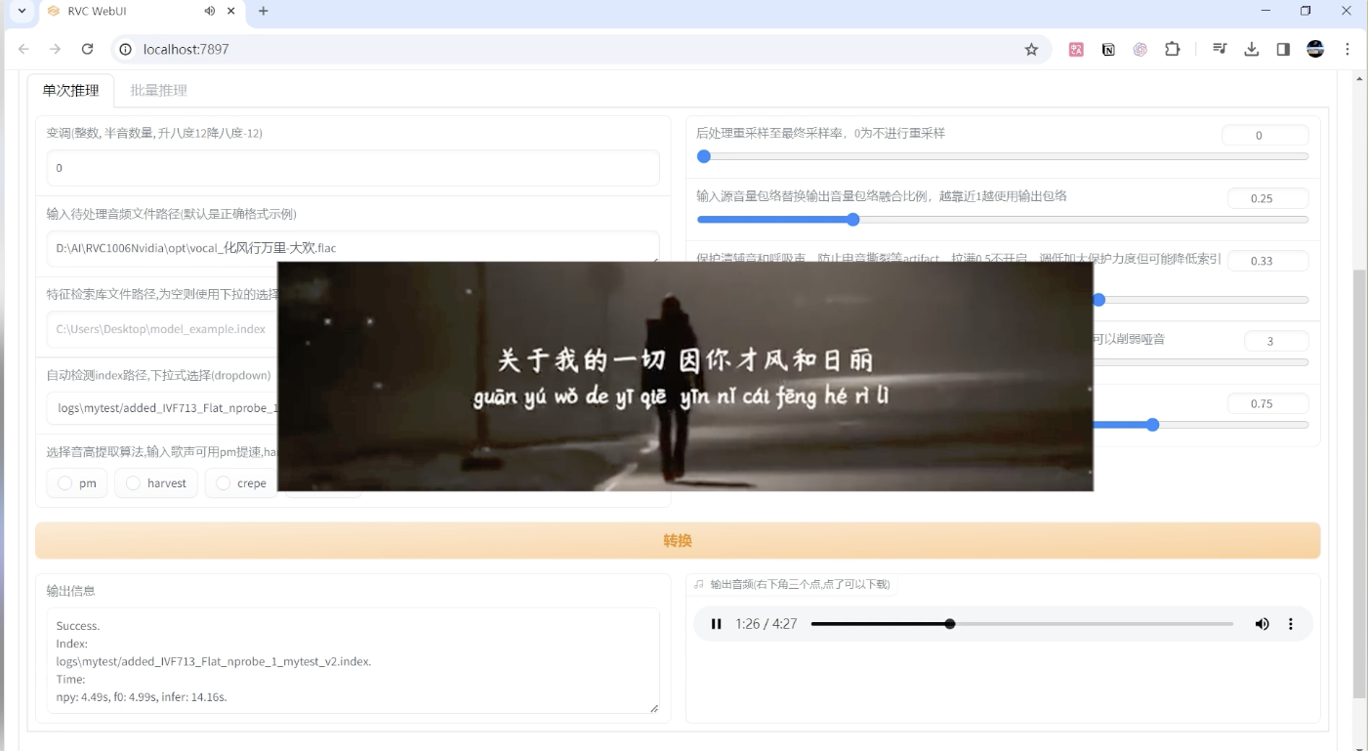The image size is (1368, 751).
Task: Click the 1:26 / 4:27 playback time text
Action: 767,624
